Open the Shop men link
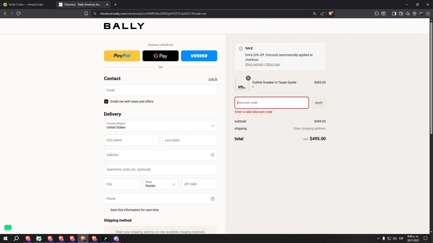This screenshot has height=243, width=433. tap(273, 64)
